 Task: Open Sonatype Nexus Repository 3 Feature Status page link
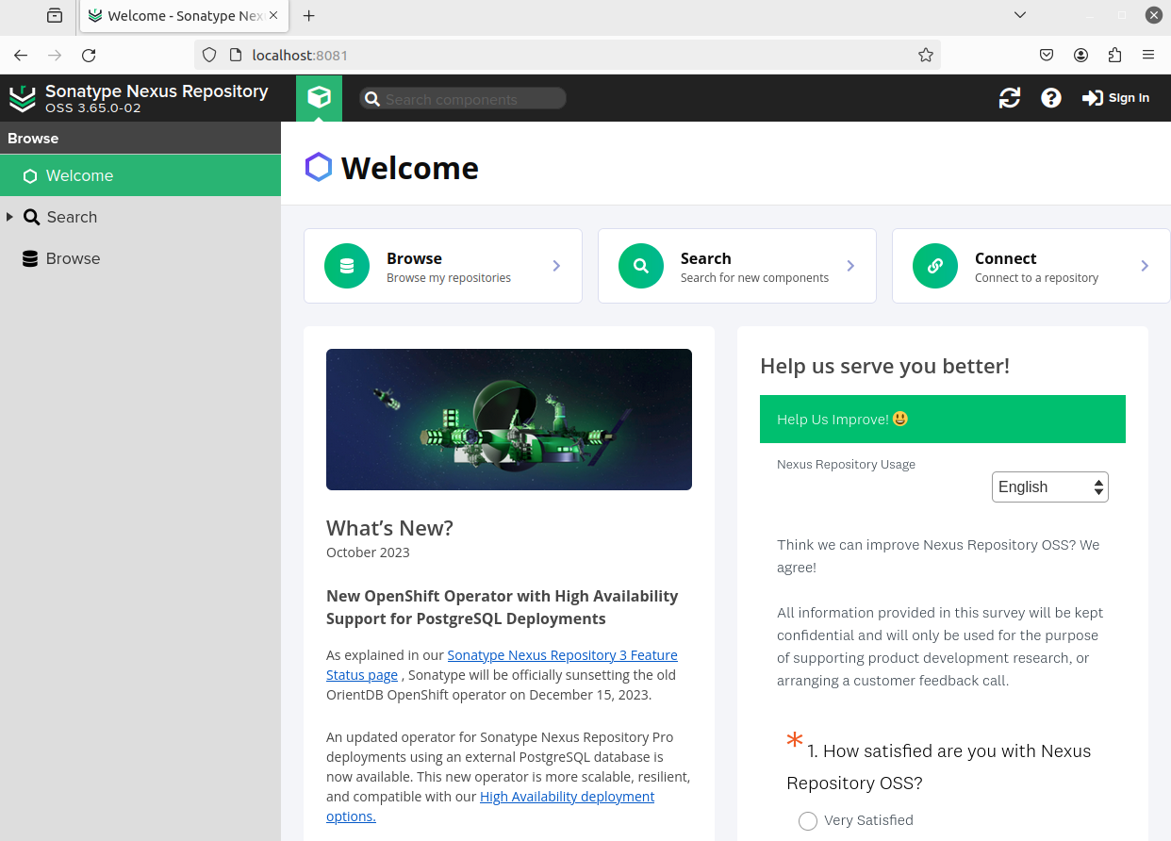502,665
